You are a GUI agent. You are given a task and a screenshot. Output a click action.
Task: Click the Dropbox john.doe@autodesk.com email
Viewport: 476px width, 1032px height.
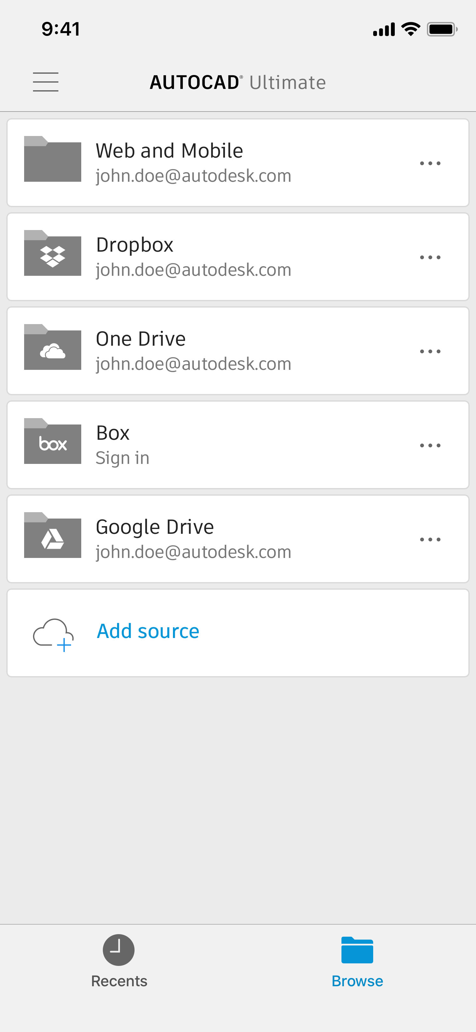click(x=193, y=270)
